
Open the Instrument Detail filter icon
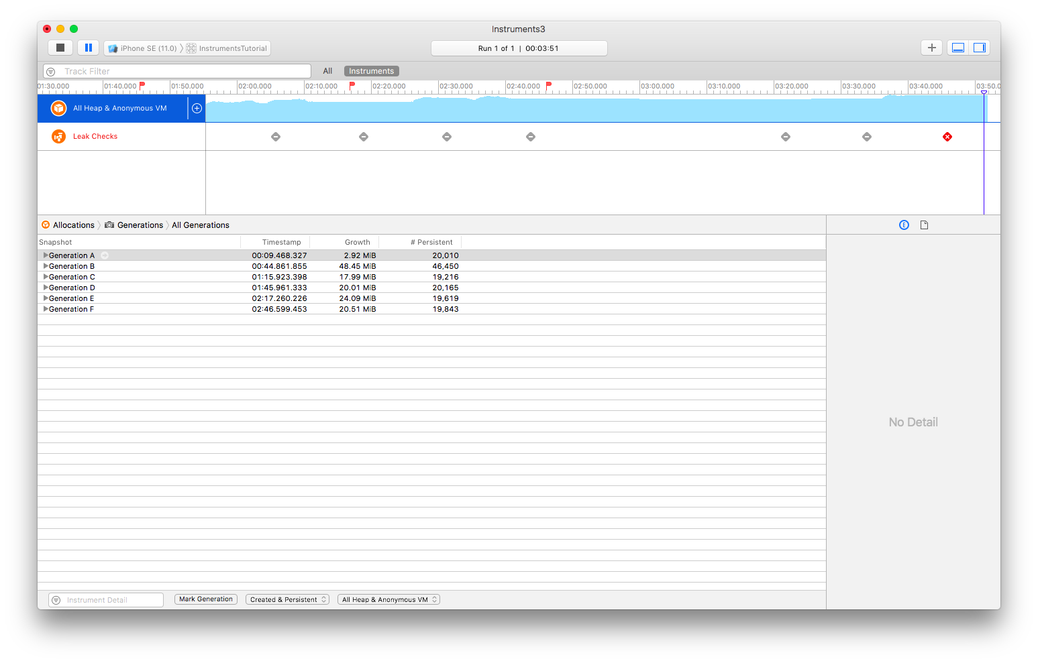point(56,600)
